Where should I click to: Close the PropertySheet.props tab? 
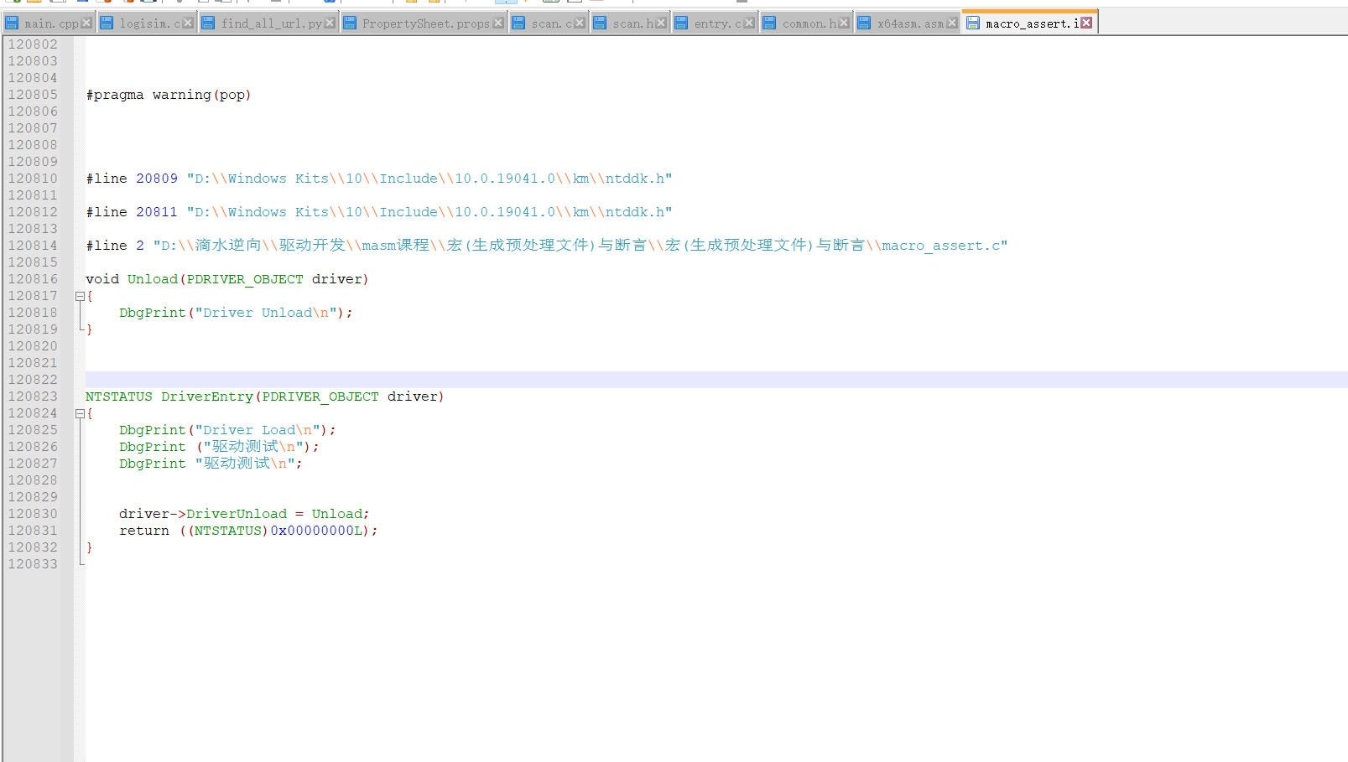[498, 23]
